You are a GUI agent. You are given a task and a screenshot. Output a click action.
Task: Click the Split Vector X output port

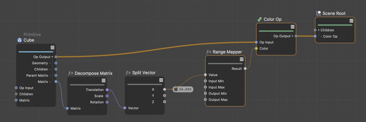(x=165, y=89)
